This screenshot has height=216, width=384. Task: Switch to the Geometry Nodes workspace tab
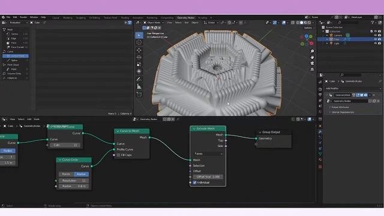point(186,18)
